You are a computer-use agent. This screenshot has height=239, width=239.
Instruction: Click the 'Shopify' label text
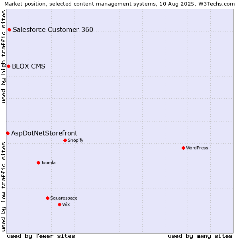click(76, 140)
